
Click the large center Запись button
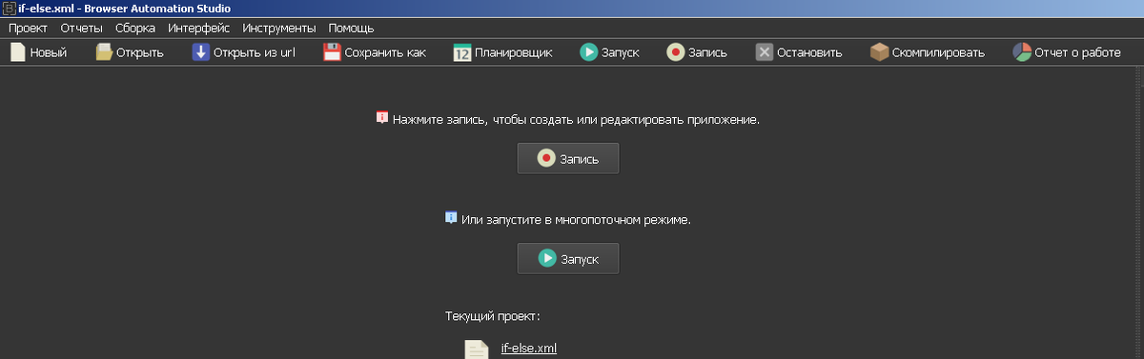click(x=568, y=158)
